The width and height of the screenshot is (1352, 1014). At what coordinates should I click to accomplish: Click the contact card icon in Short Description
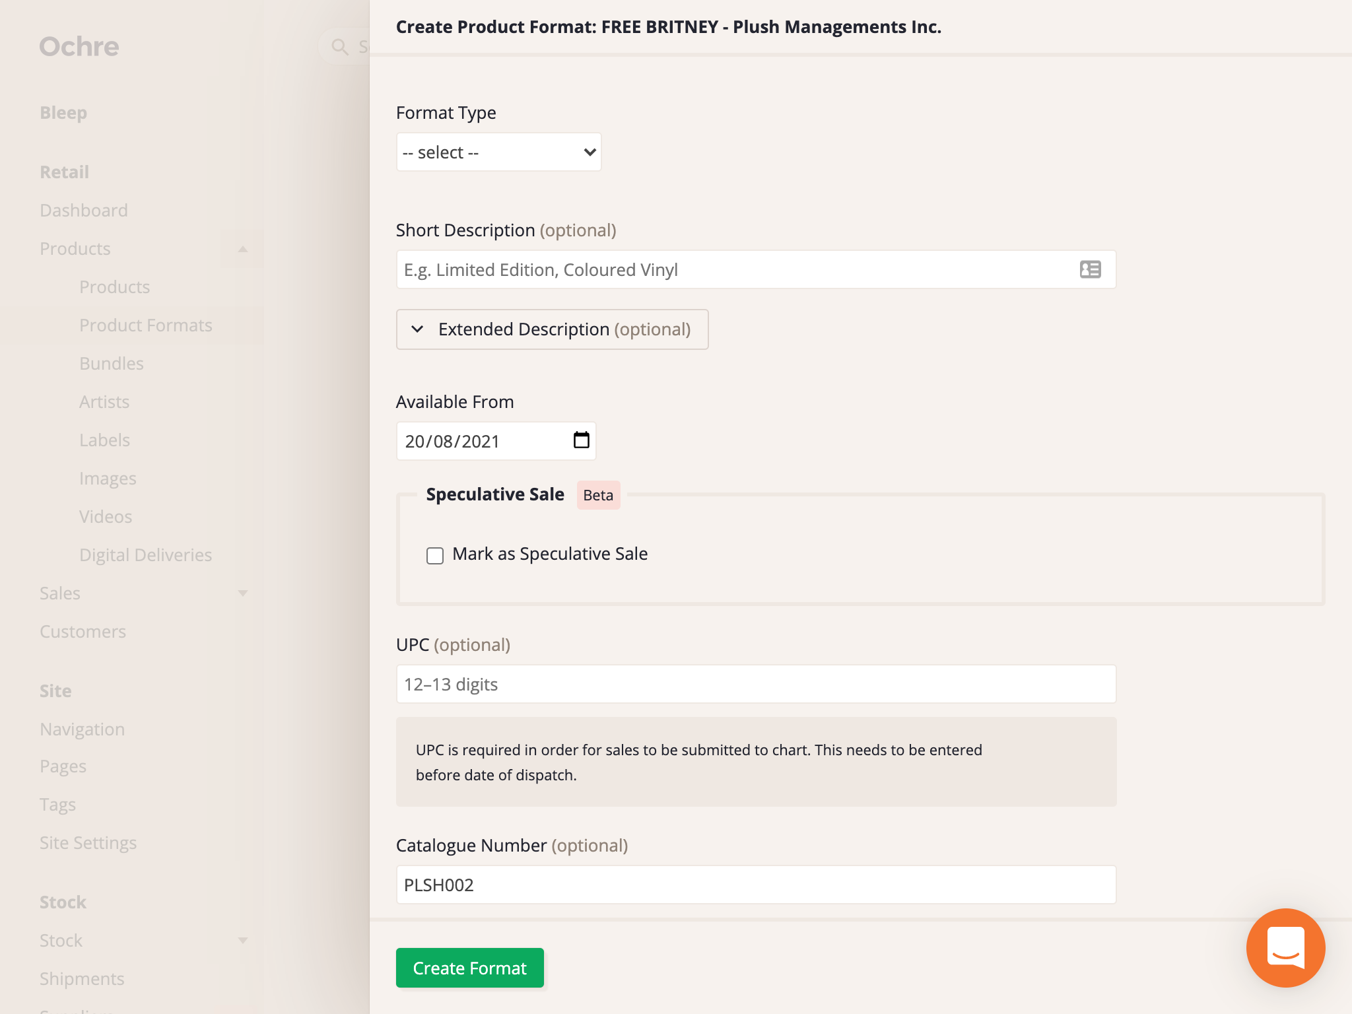point(1090,269)
